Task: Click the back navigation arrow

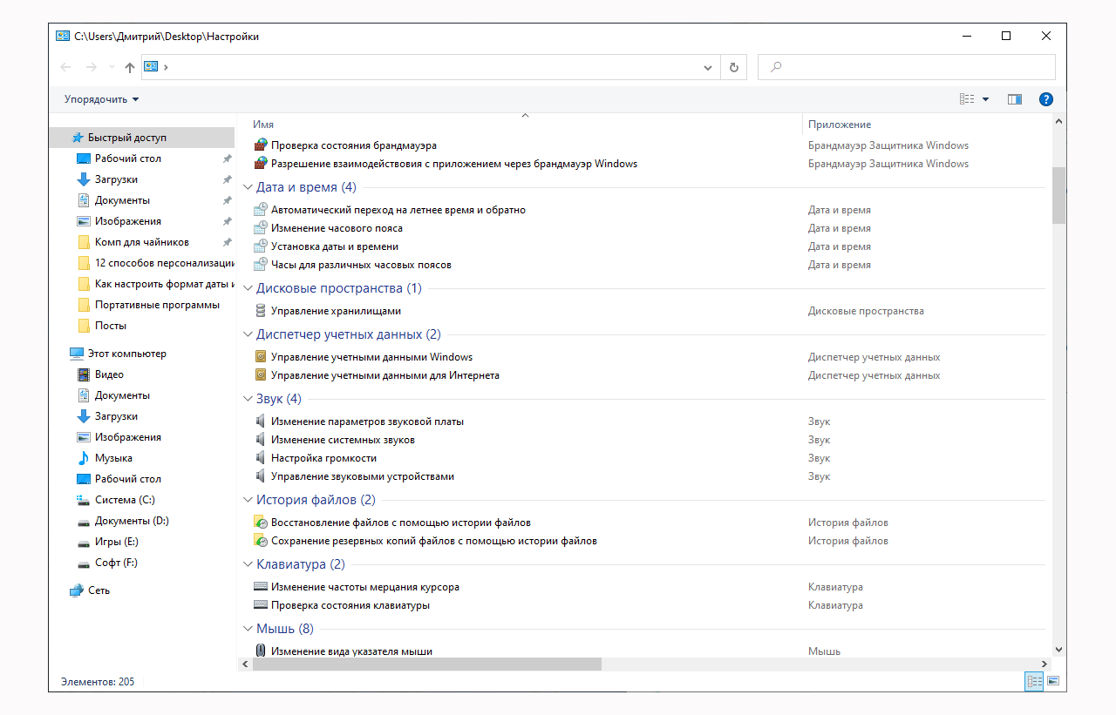Action: [66, 67]
